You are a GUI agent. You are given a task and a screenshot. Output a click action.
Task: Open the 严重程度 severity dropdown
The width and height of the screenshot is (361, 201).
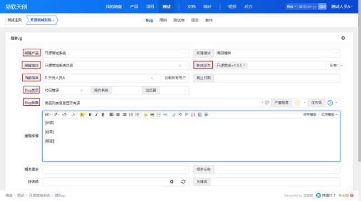click(300, 102)
